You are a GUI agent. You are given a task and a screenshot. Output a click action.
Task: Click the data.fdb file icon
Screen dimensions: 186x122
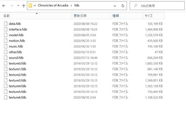coord(6,24)
